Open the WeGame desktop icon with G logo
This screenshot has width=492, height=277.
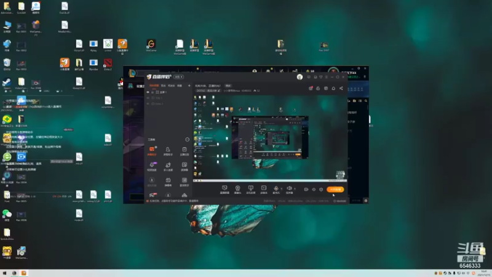[151, 45]
